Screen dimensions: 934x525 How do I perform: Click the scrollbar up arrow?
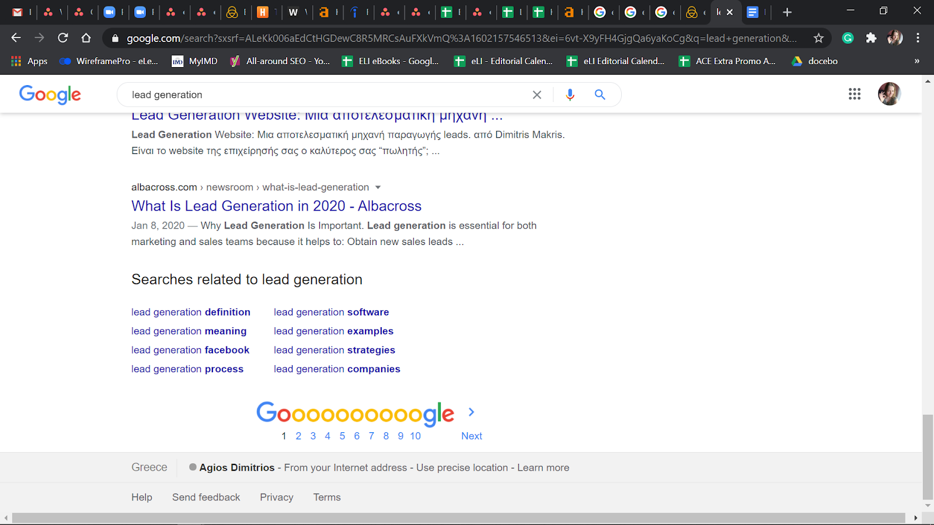click(928, 82)
